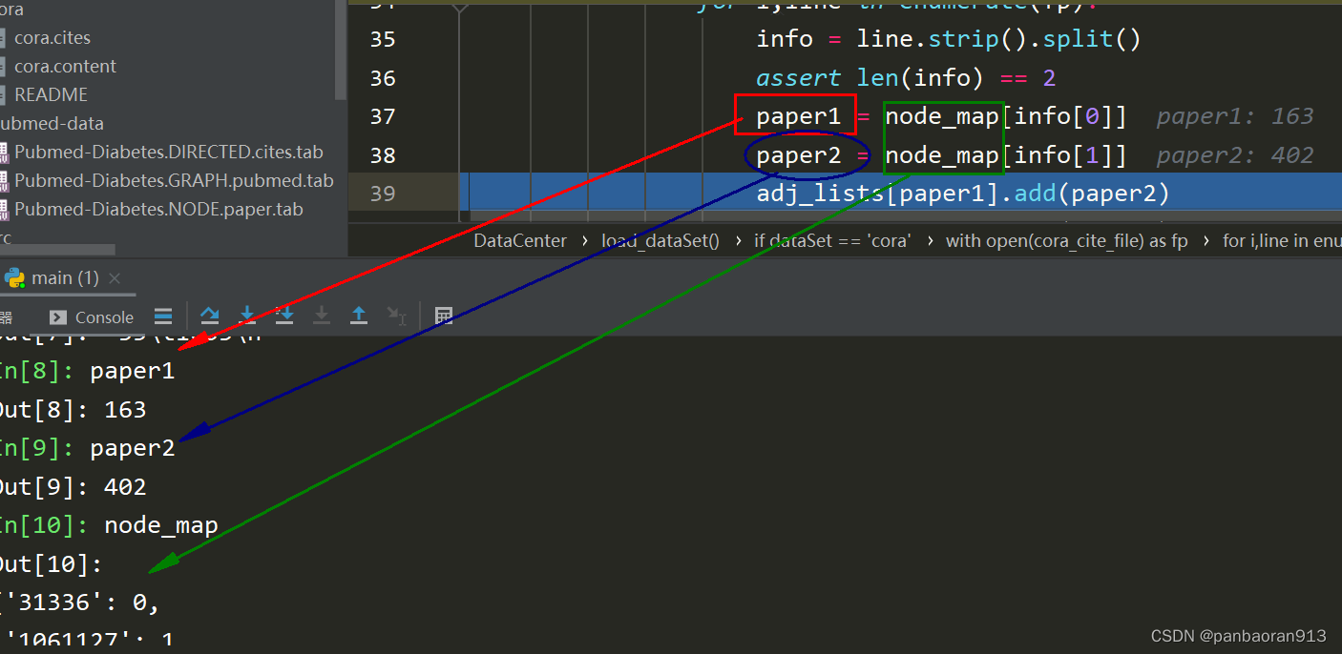Click the Step Into debugger icon
This screenshot has width=1342, height=654.
click(x=247, y=316)
